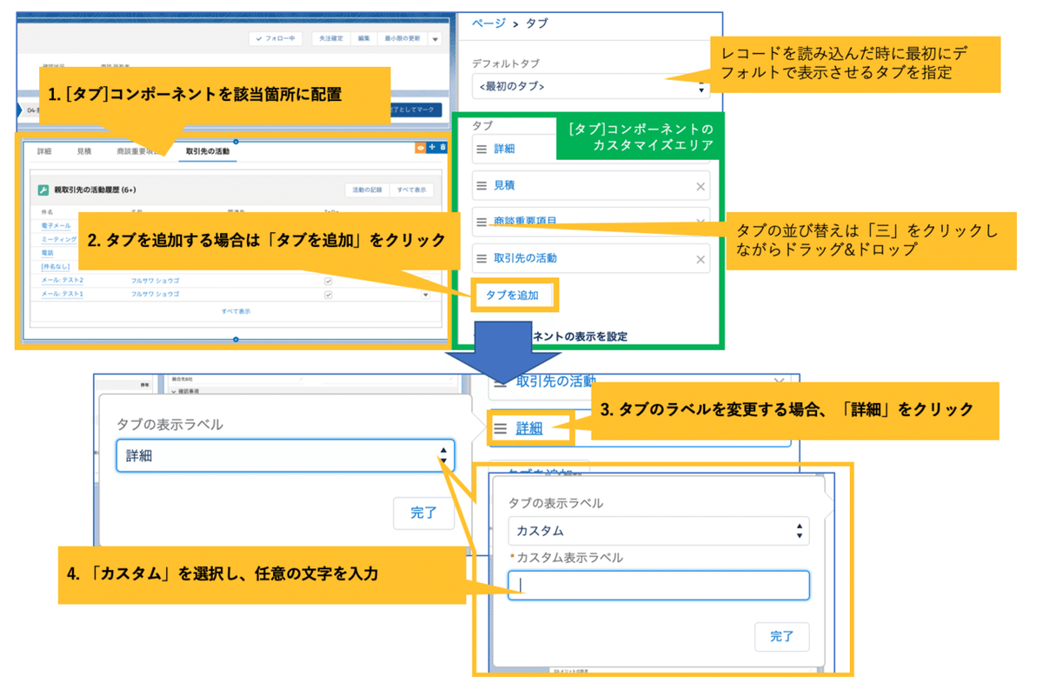Screen dimensions: 1043x690
Task: Click the すべて表示 button next to 活動の記録
Action: pos(411,189)
